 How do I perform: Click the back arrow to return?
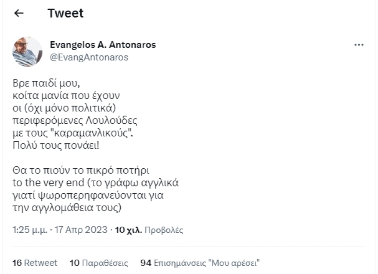tap(18, 13)
